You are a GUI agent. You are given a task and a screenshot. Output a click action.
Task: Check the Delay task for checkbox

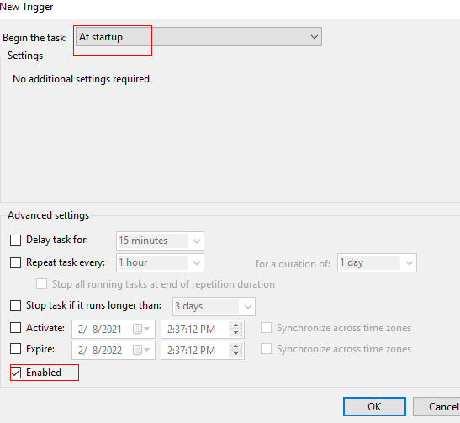point(15,240)
